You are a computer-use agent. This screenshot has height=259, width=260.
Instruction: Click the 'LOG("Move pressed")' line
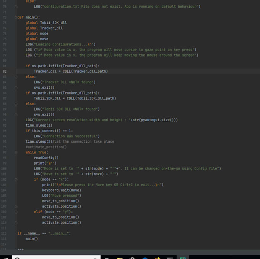pos(62,195)
